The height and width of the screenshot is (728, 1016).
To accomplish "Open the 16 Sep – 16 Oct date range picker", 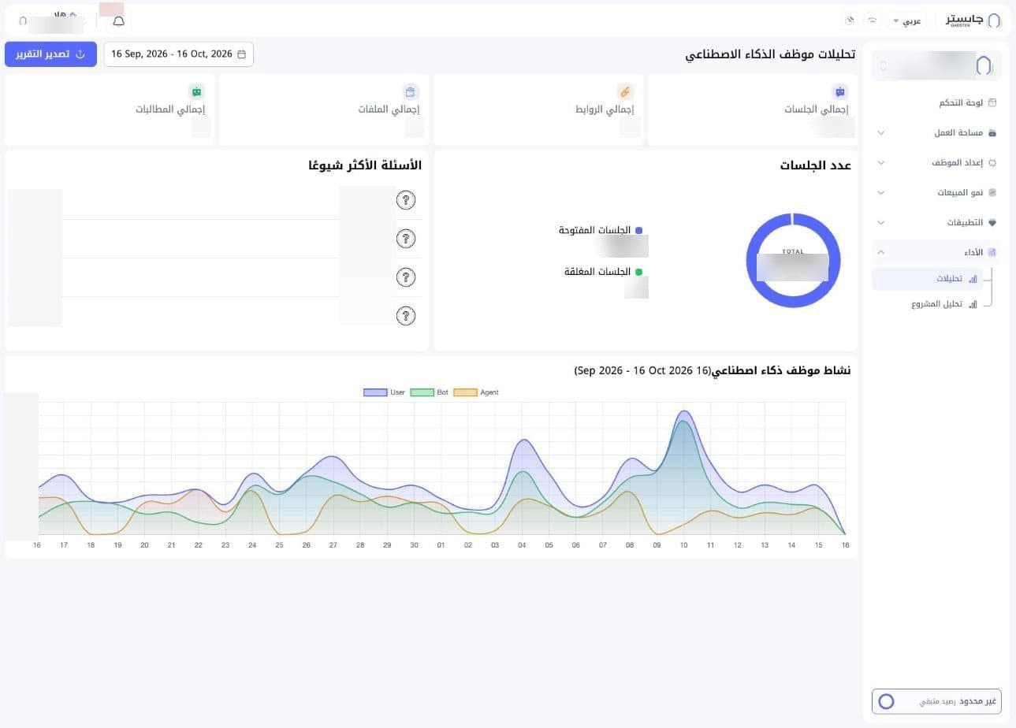I will tap(179, 54).
